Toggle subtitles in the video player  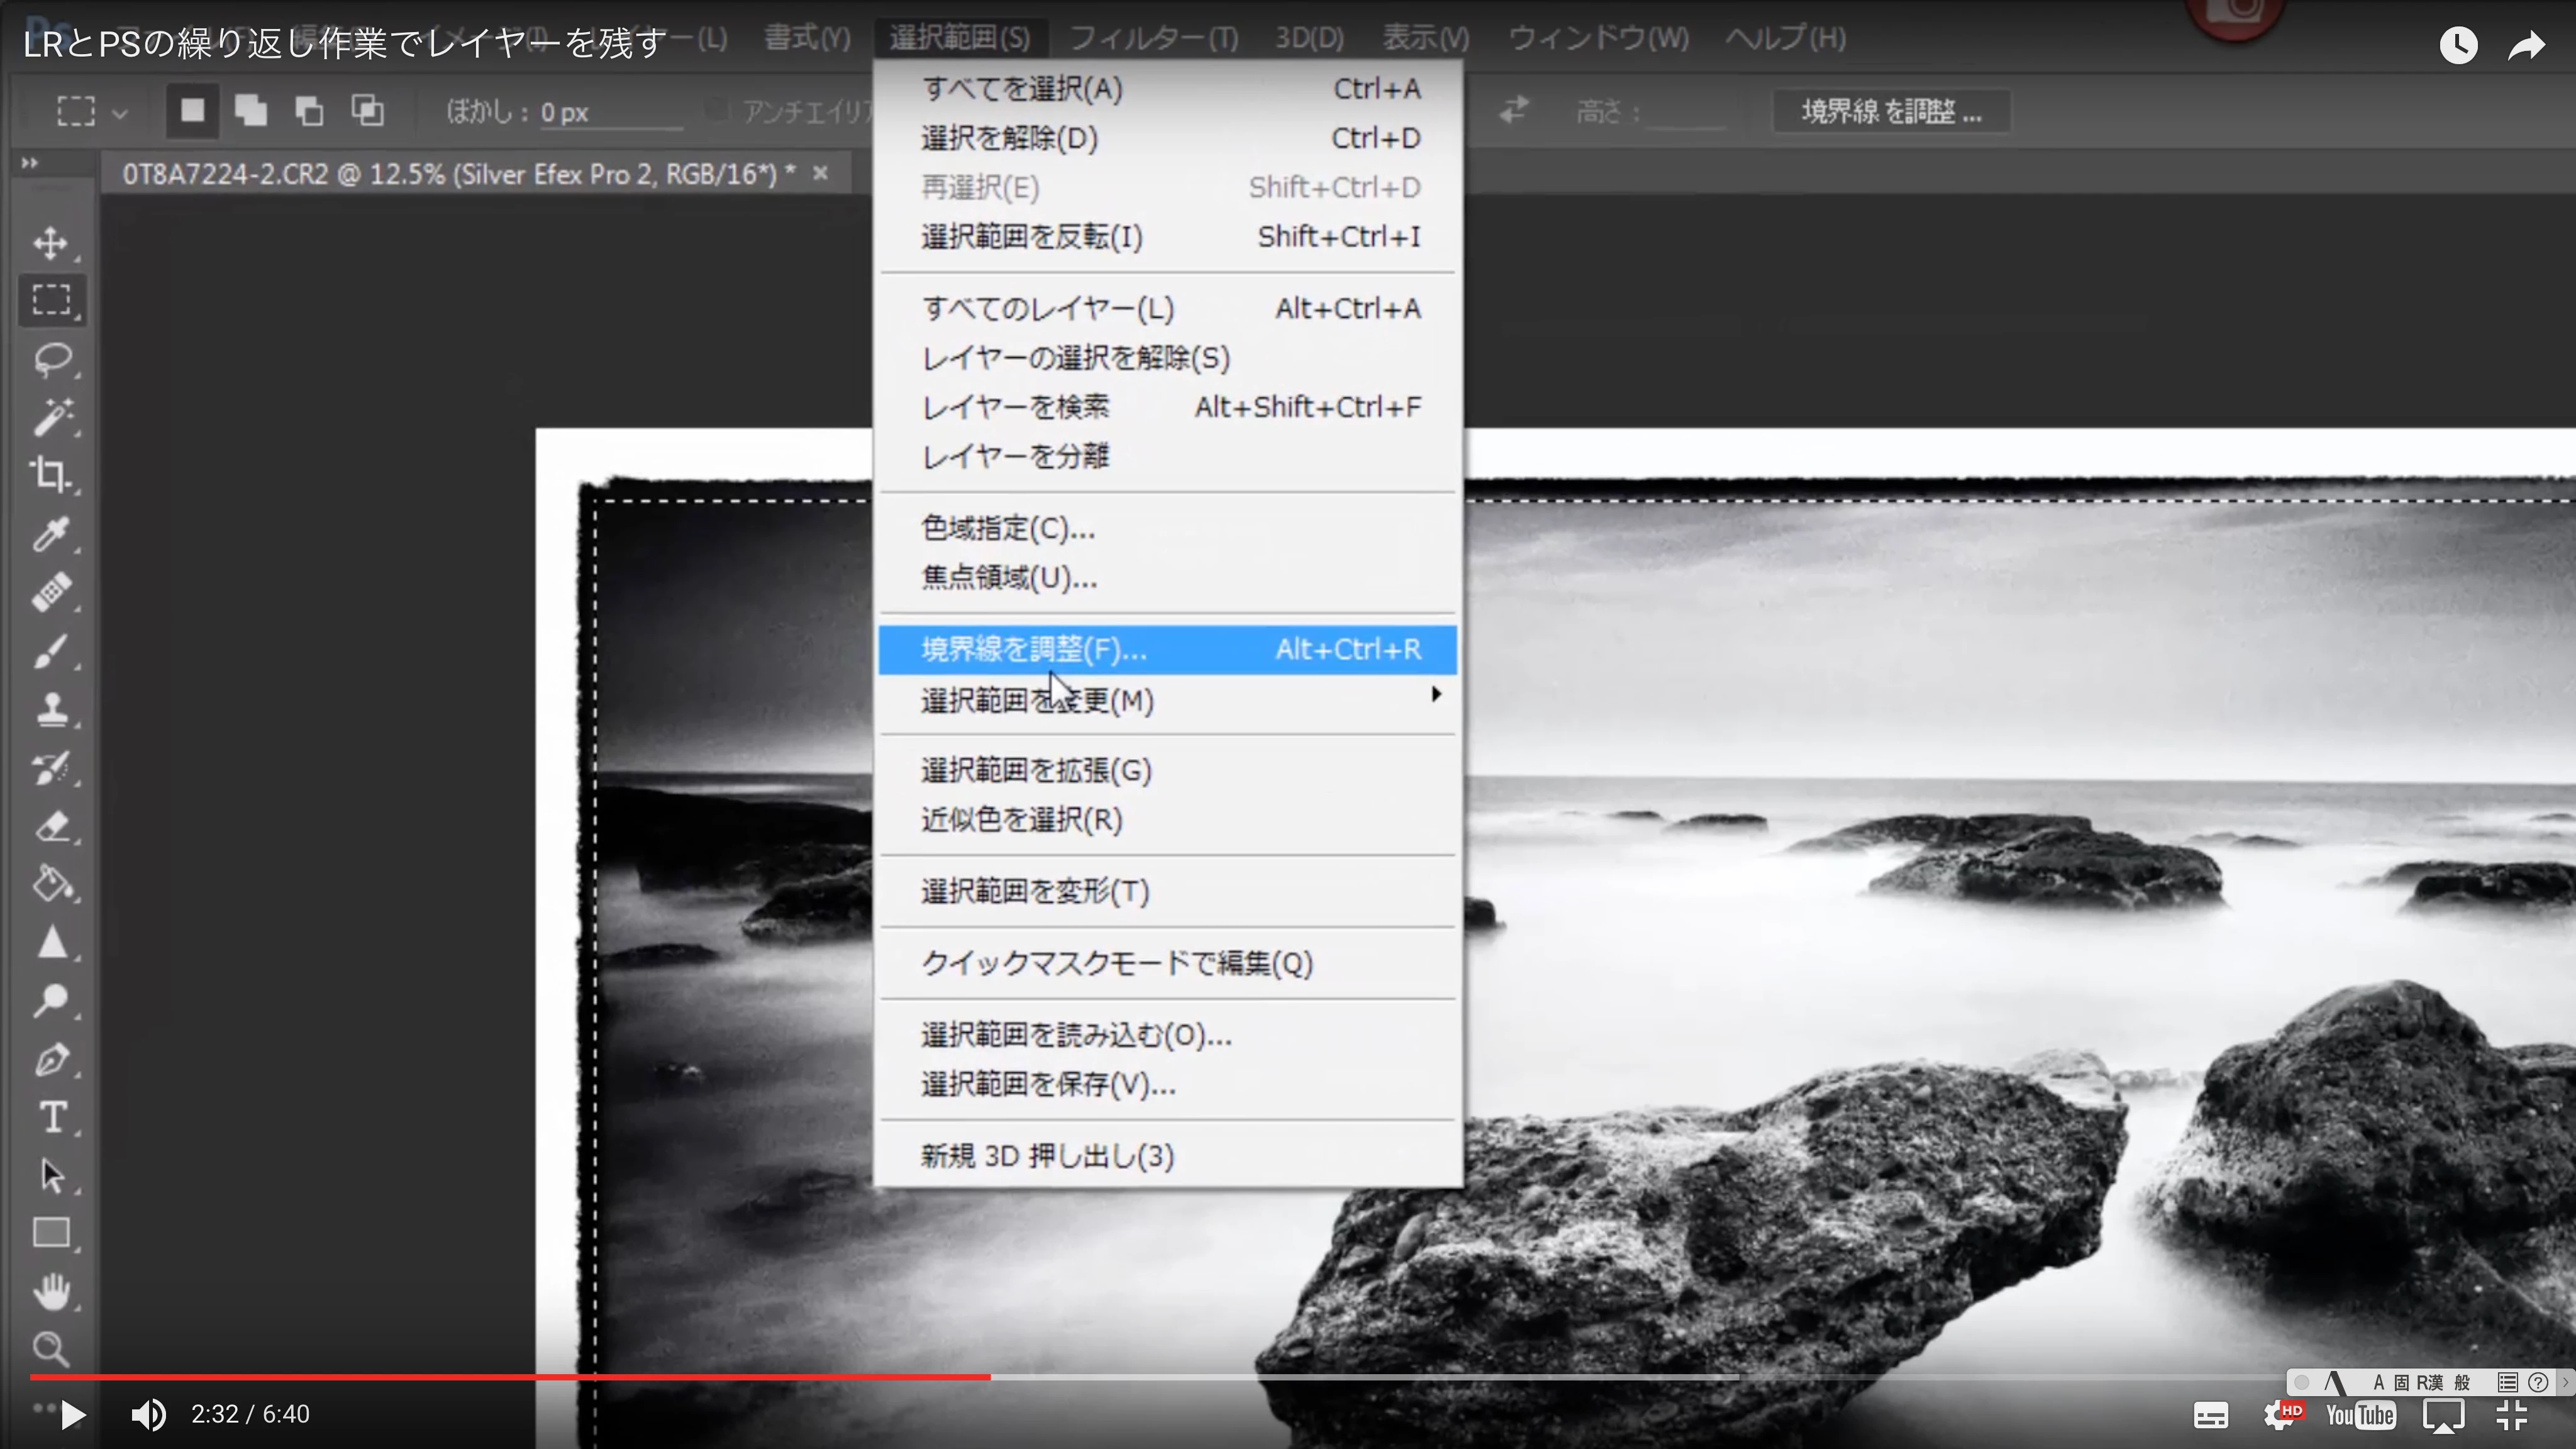point(2211,1415)
